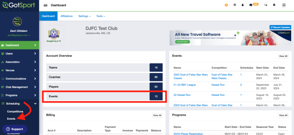
Task: Click the club crest avatar in header
Action: coord(284,5)
